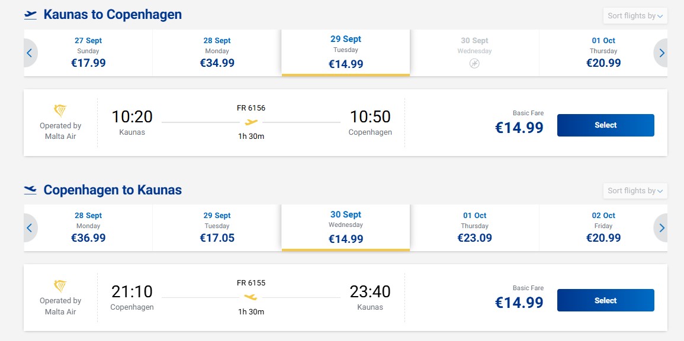Click the yellow plane icon under FR 6156
The height and width of the screenshot is (341, 684).
(x=251, y=122)
